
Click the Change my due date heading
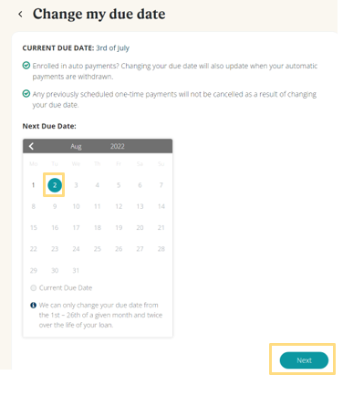coord(99,14)
